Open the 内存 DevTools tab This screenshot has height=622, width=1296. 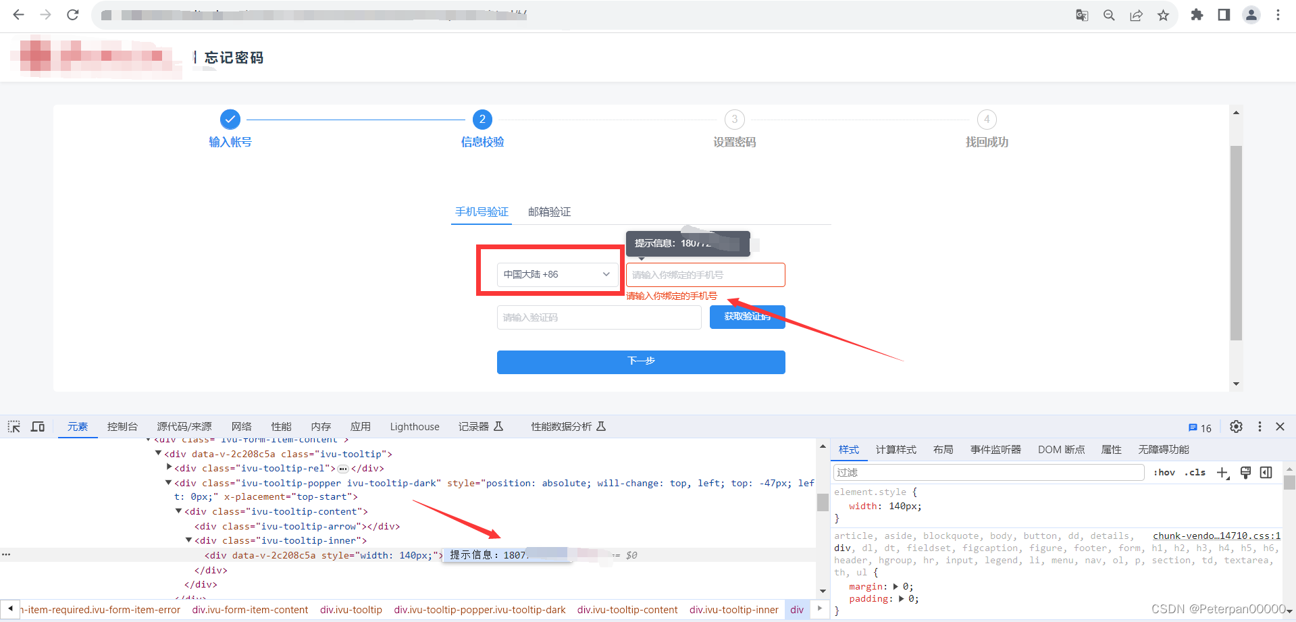coord(321,427)
